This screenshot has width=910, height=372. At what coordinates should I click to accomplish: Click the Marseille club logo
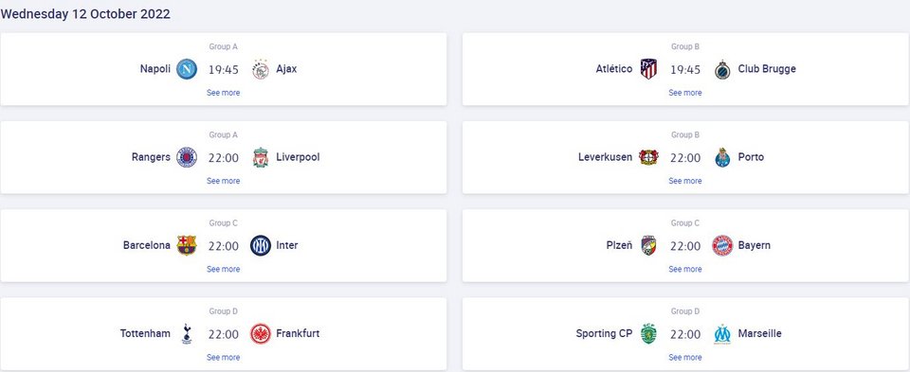[722, 334]
